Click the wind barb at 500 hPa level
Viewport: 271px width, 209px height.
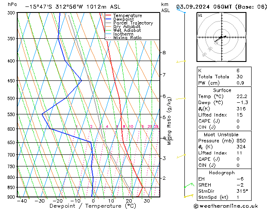tap(181, 98)
